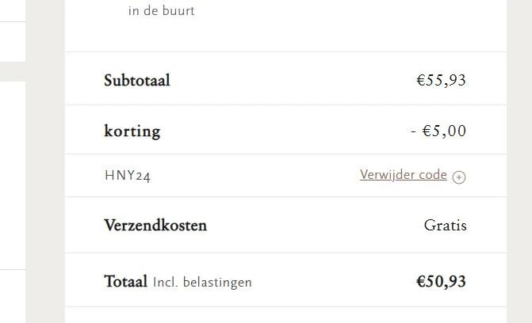Click the 'in de buurt' text
The image size is (532, 323).
(161, 11)
